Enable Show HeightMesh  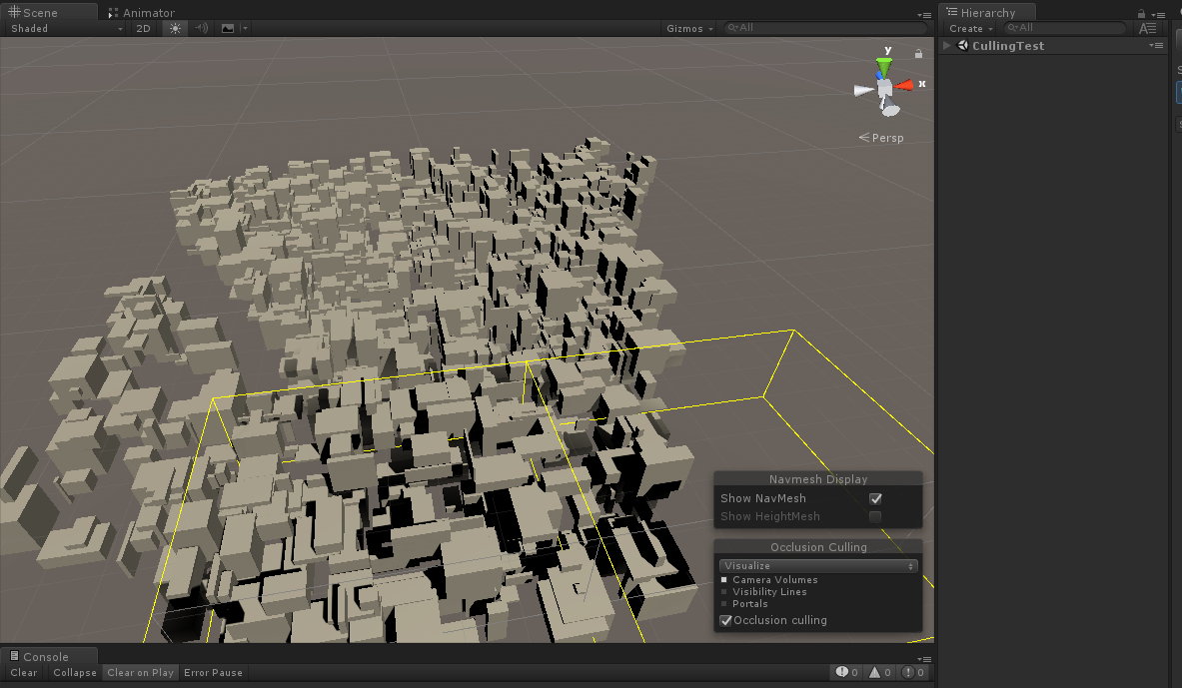[x=875, y=516]
